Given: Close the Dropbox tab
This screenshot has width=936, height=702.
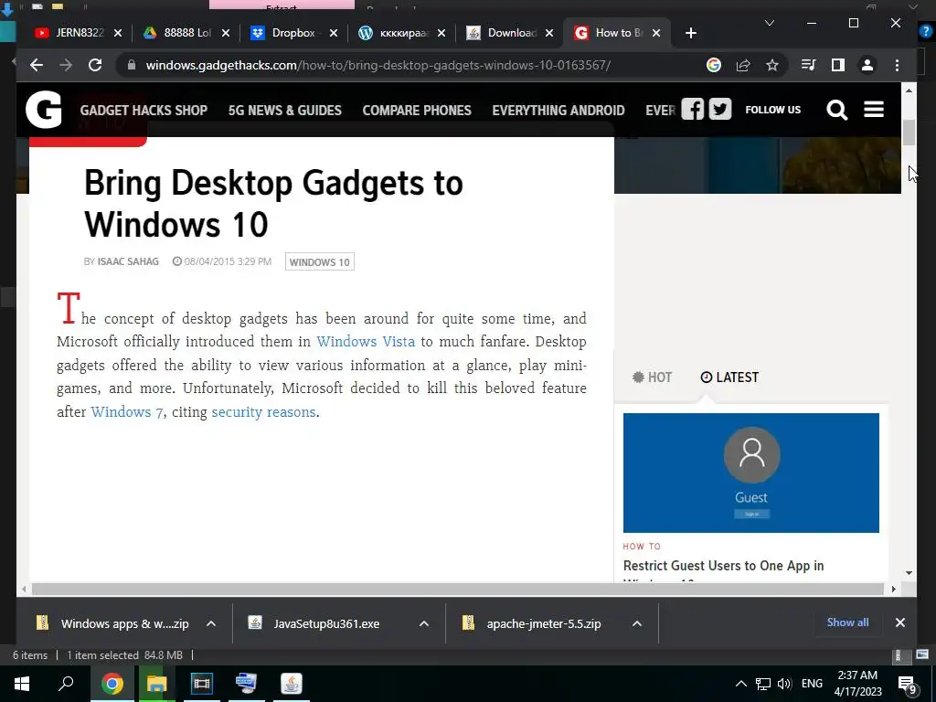Looking at the screenshot, I should click(334, 33).
